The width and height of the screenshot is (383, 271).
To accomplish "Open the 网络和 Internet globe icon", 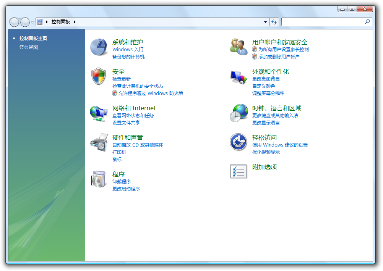I will [99, 113].
